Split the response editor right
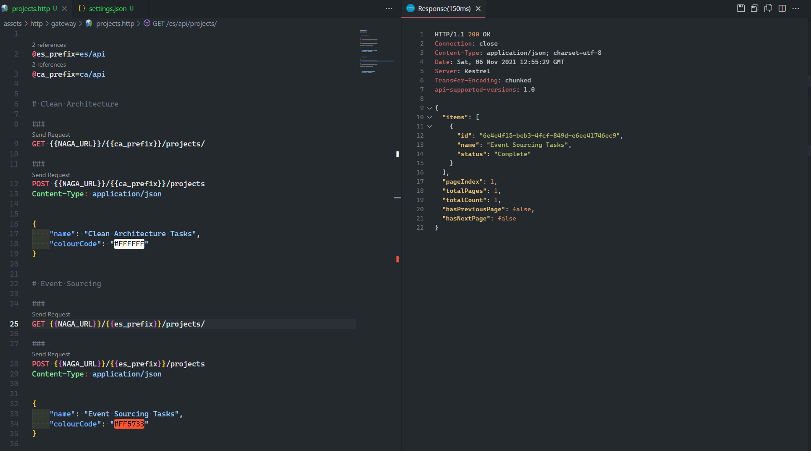Image resolution: width=811 pixels, height=451 pixels. [x=782, y=8]
